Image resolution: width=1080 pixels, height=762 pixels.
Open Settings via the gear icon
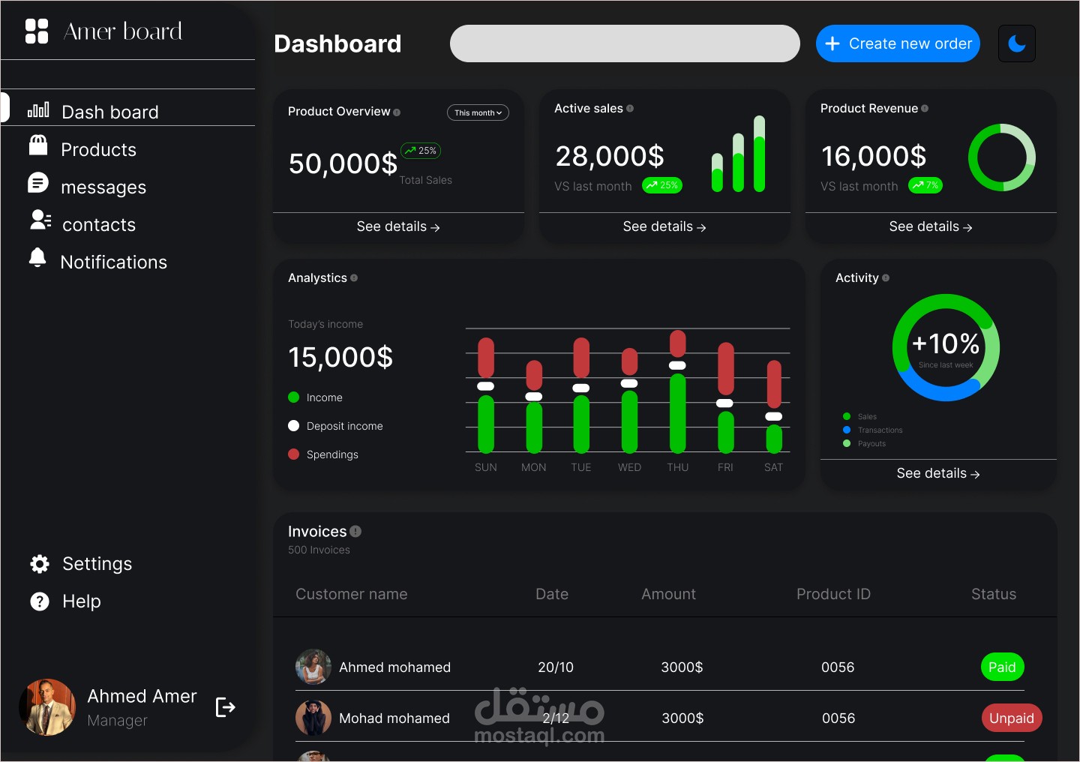40,564
